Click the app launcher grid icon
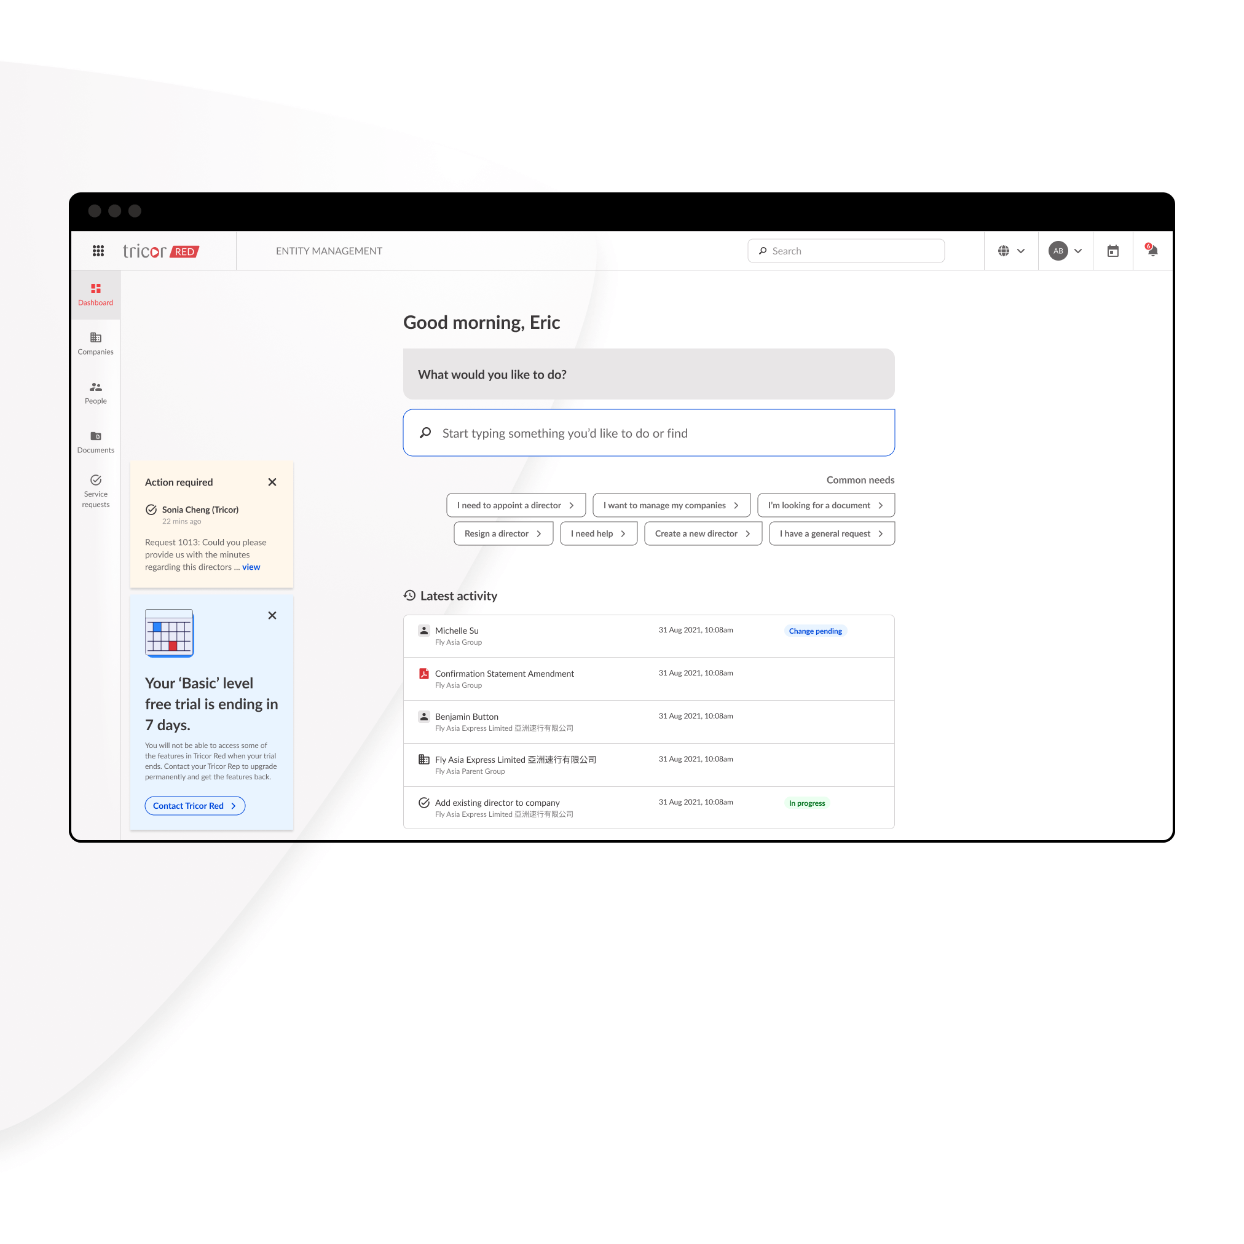The width and height of the screenshot is (1244, 1244). point(98,251)
